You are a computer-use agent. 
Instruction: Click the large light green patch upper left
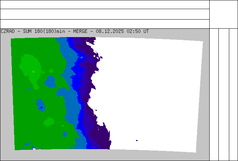click(30, 65)
